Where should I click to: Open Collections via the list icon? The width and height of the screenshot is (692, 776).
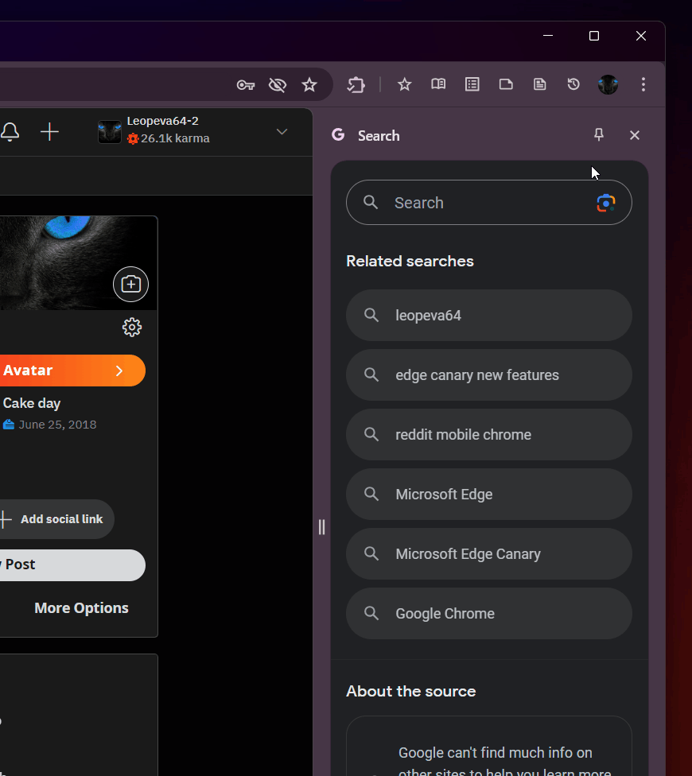472,84
